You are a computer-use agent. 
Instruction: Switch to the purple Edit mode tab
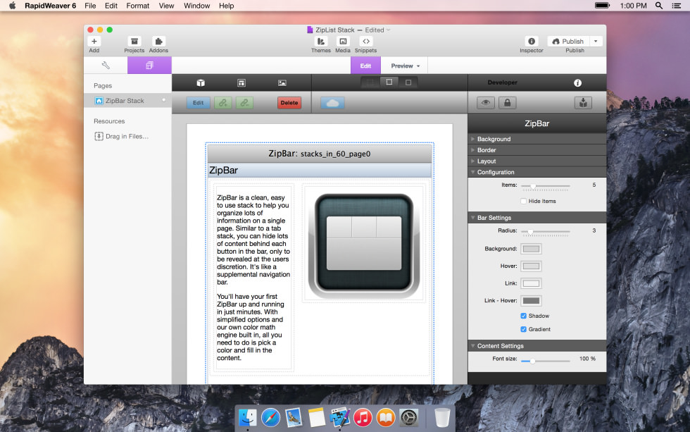tap(365, 66)
